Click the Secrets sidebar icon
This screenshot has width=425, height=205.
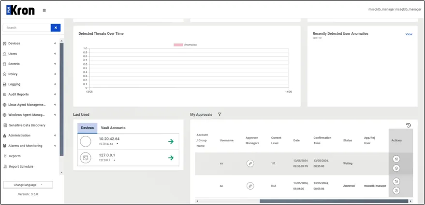click(5, 64)
